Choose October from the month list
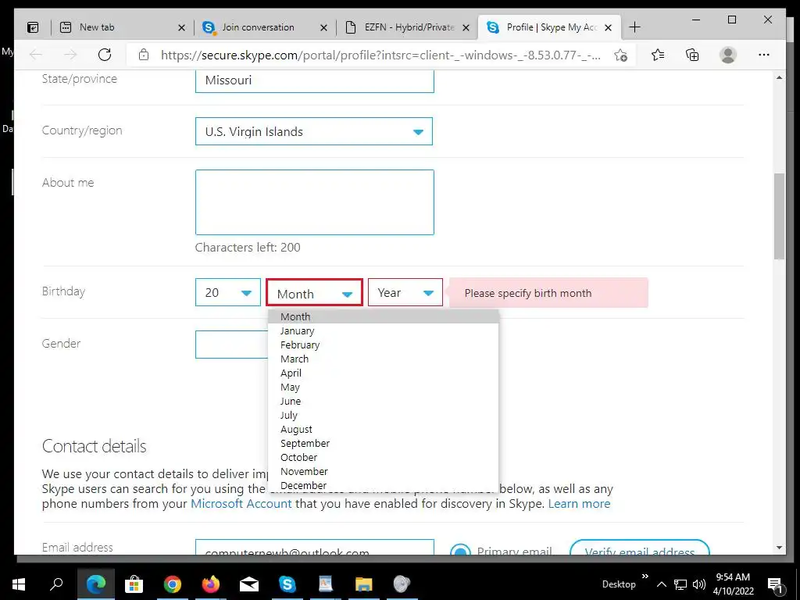 point(383,458)
